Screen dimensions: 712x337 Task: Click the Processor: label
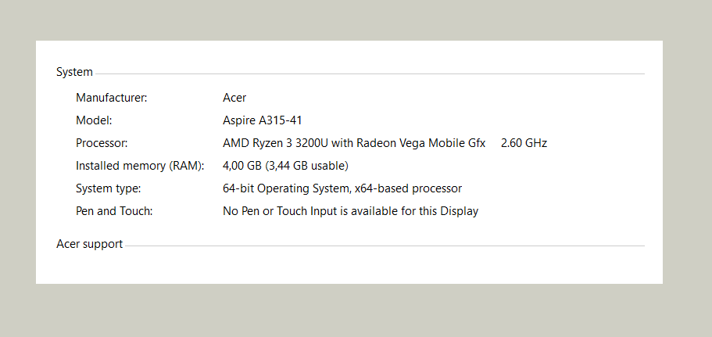102,143
